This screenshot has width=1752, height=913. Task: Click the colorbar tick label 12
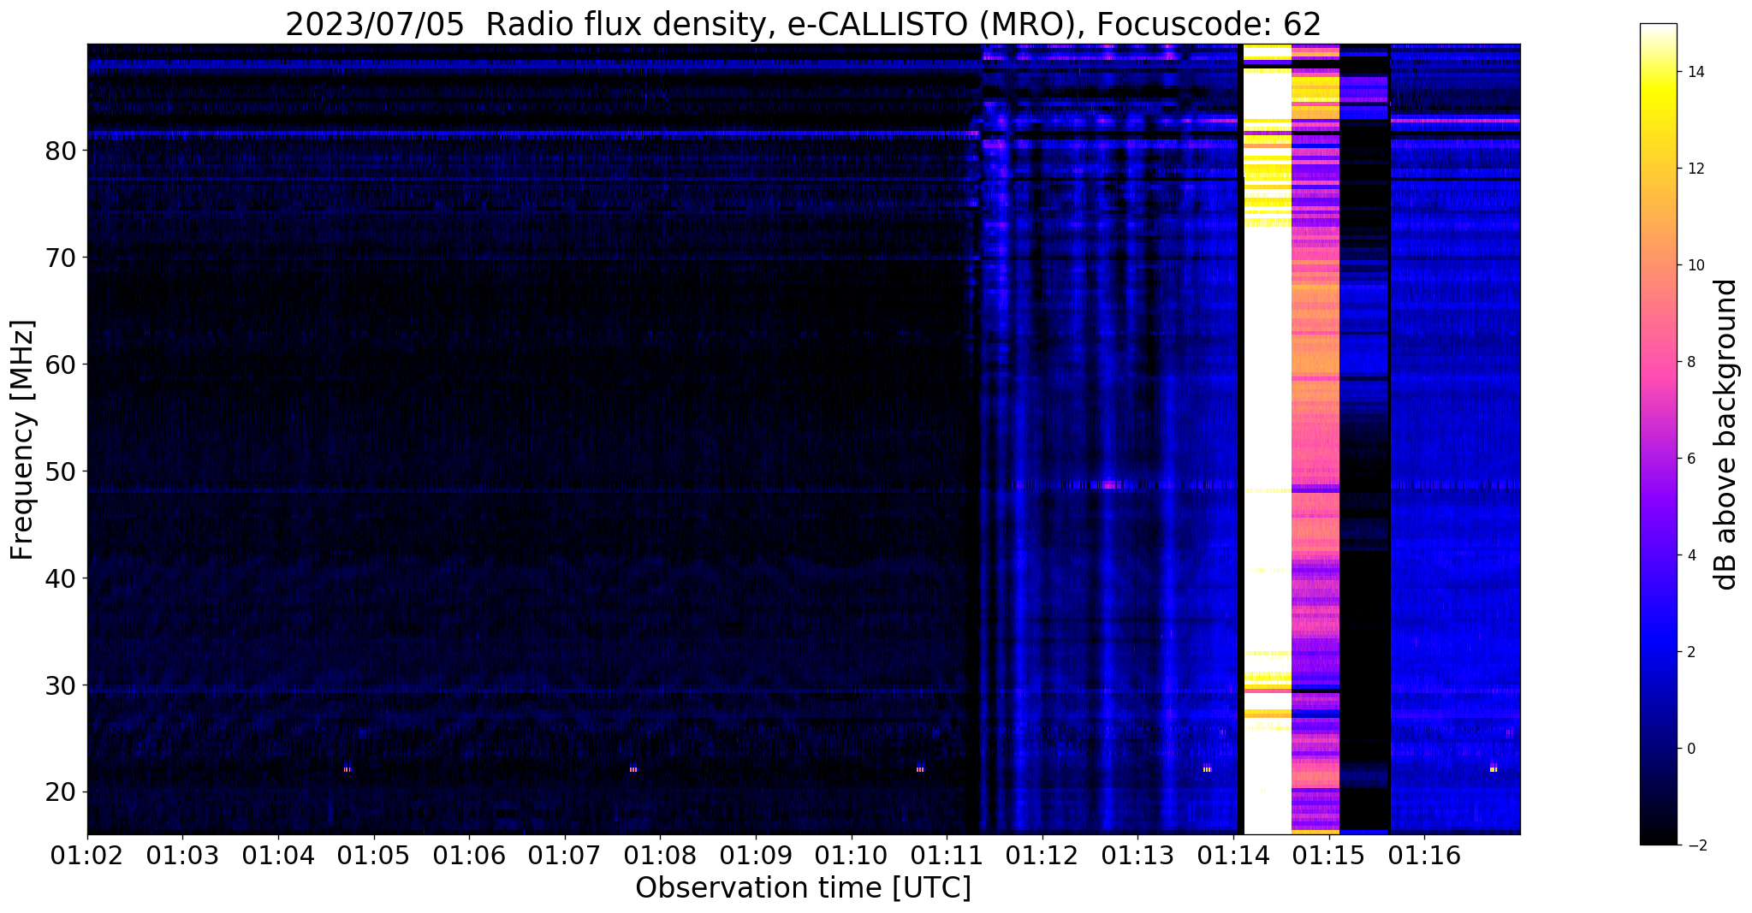[x=1695, y=169]
